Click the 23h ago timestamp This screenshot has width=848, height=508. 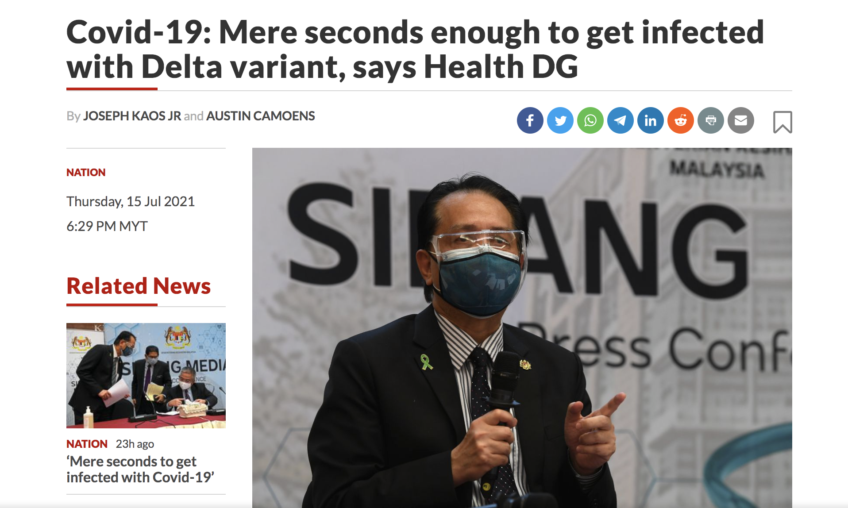pyautogui.click(x=135, y=444)
